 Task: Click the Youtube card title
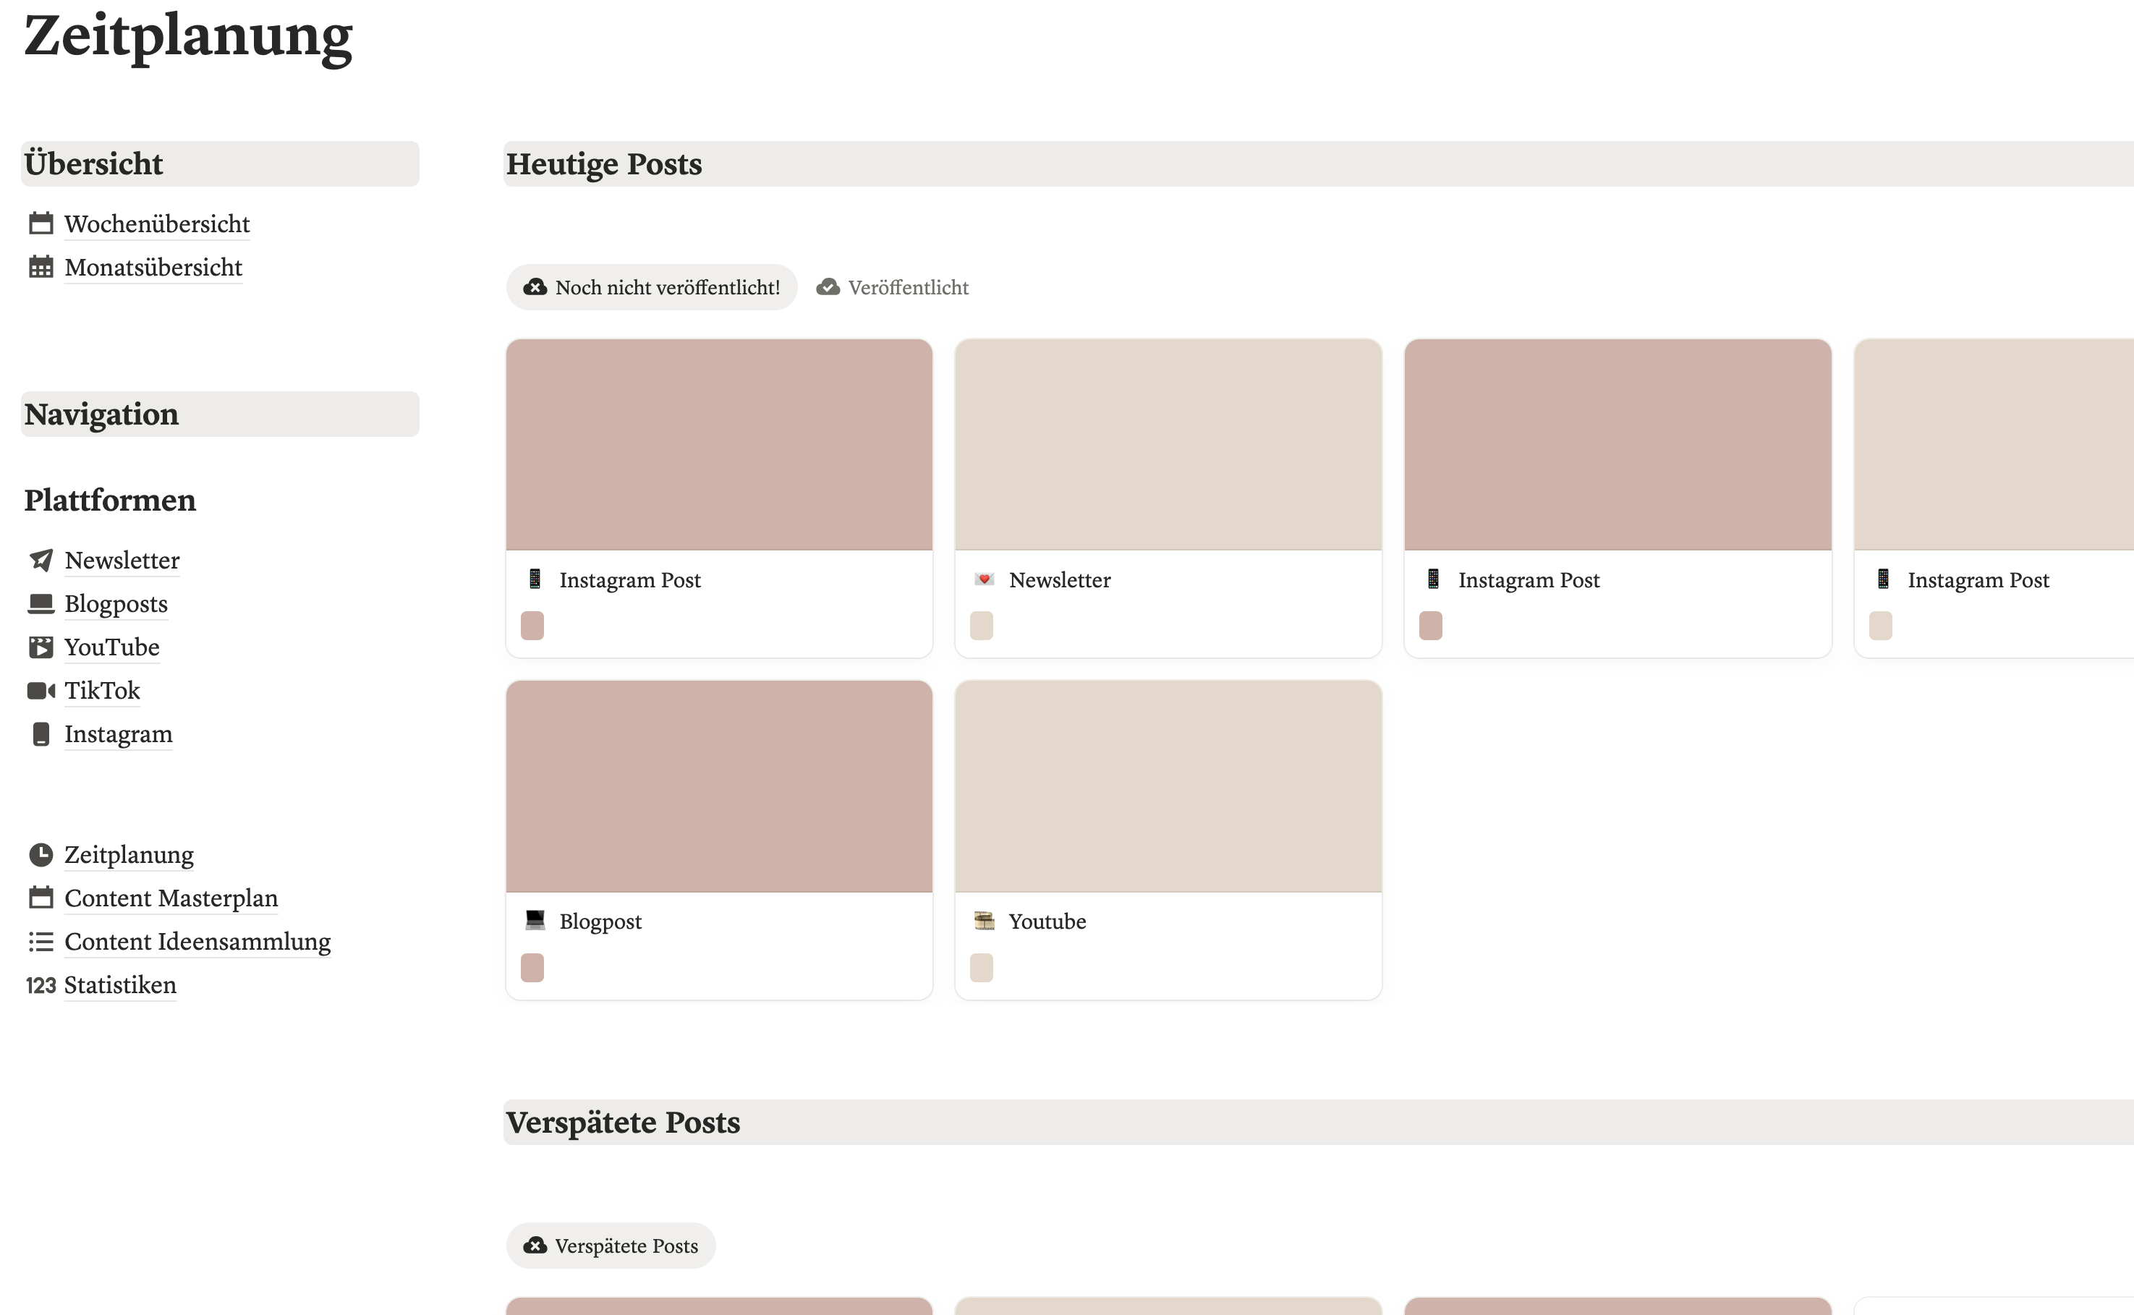click(x=1047, y=921)
